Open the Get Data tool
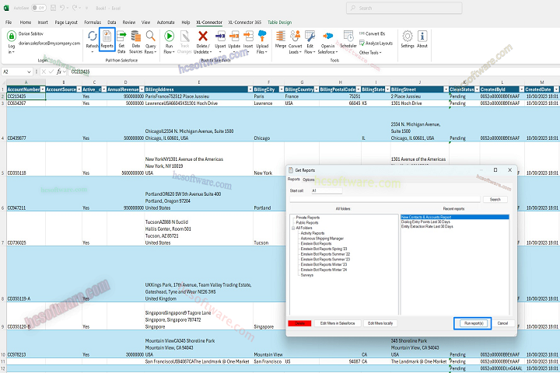The width and height of the screenshot is (560, 373). [x=121, y=39]
